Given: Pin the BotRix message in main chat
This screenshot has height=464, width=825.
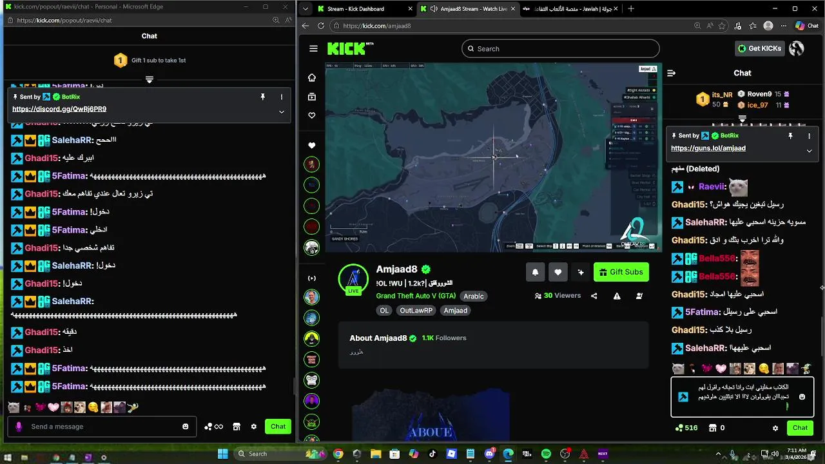Looking at the screenshot, I should pos(790,136).
